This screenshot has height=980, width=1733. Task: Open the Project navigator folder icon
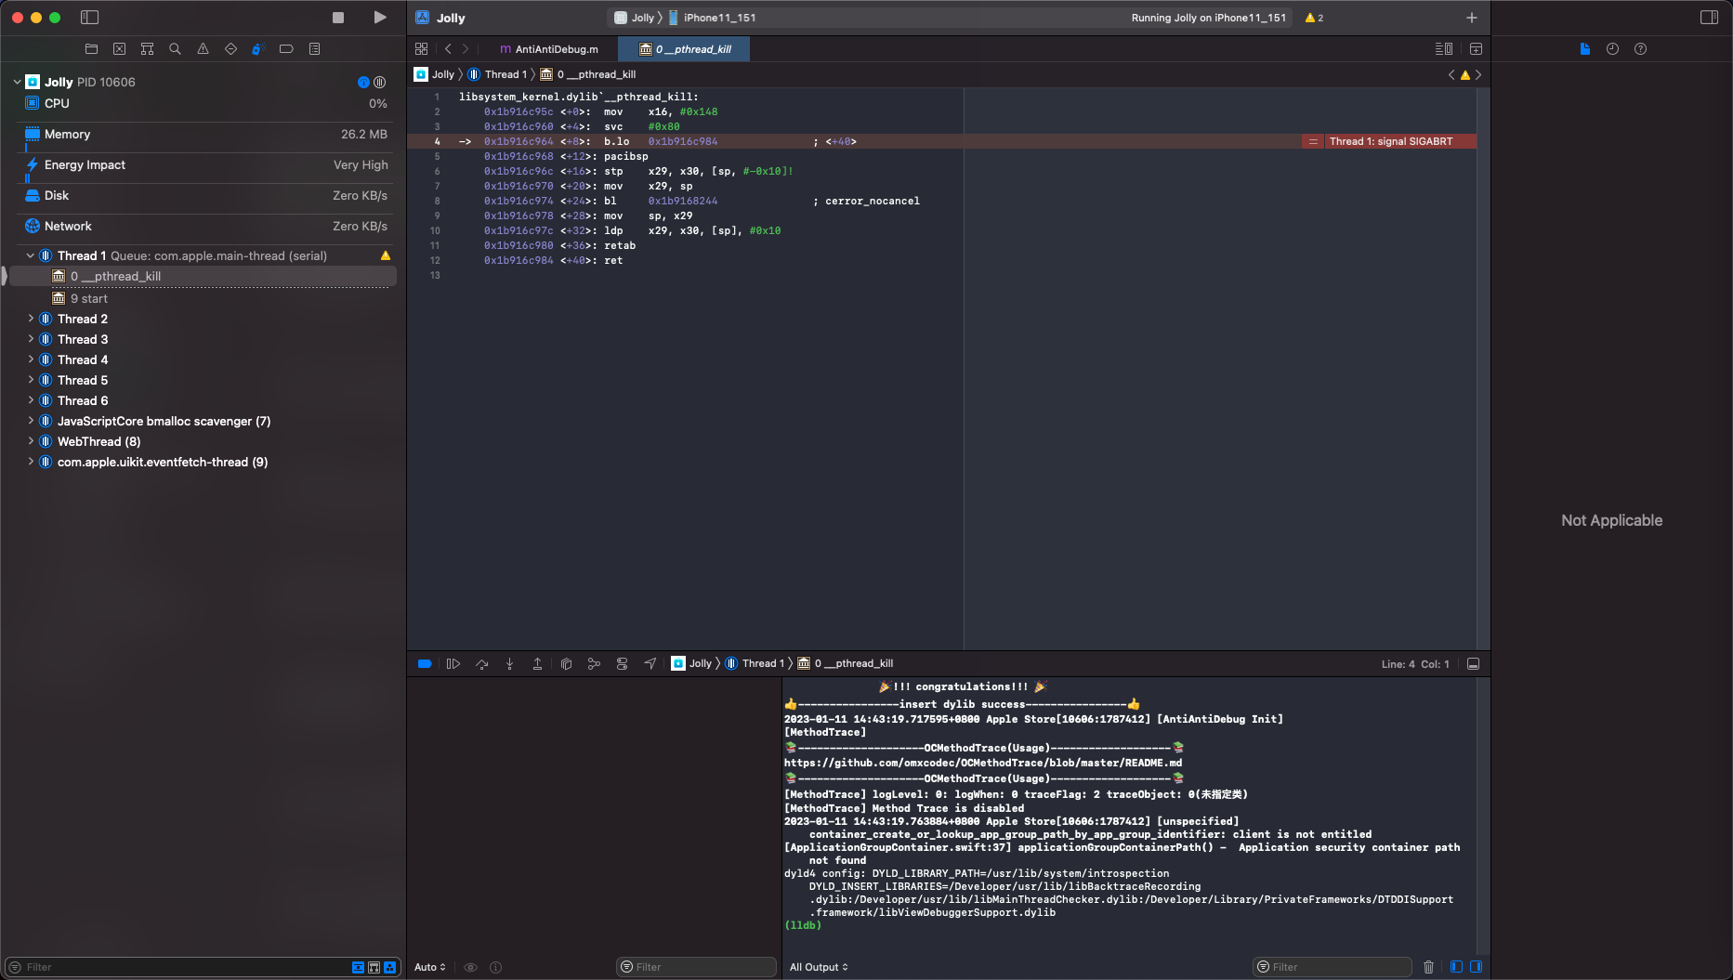(x=91, y=49)
